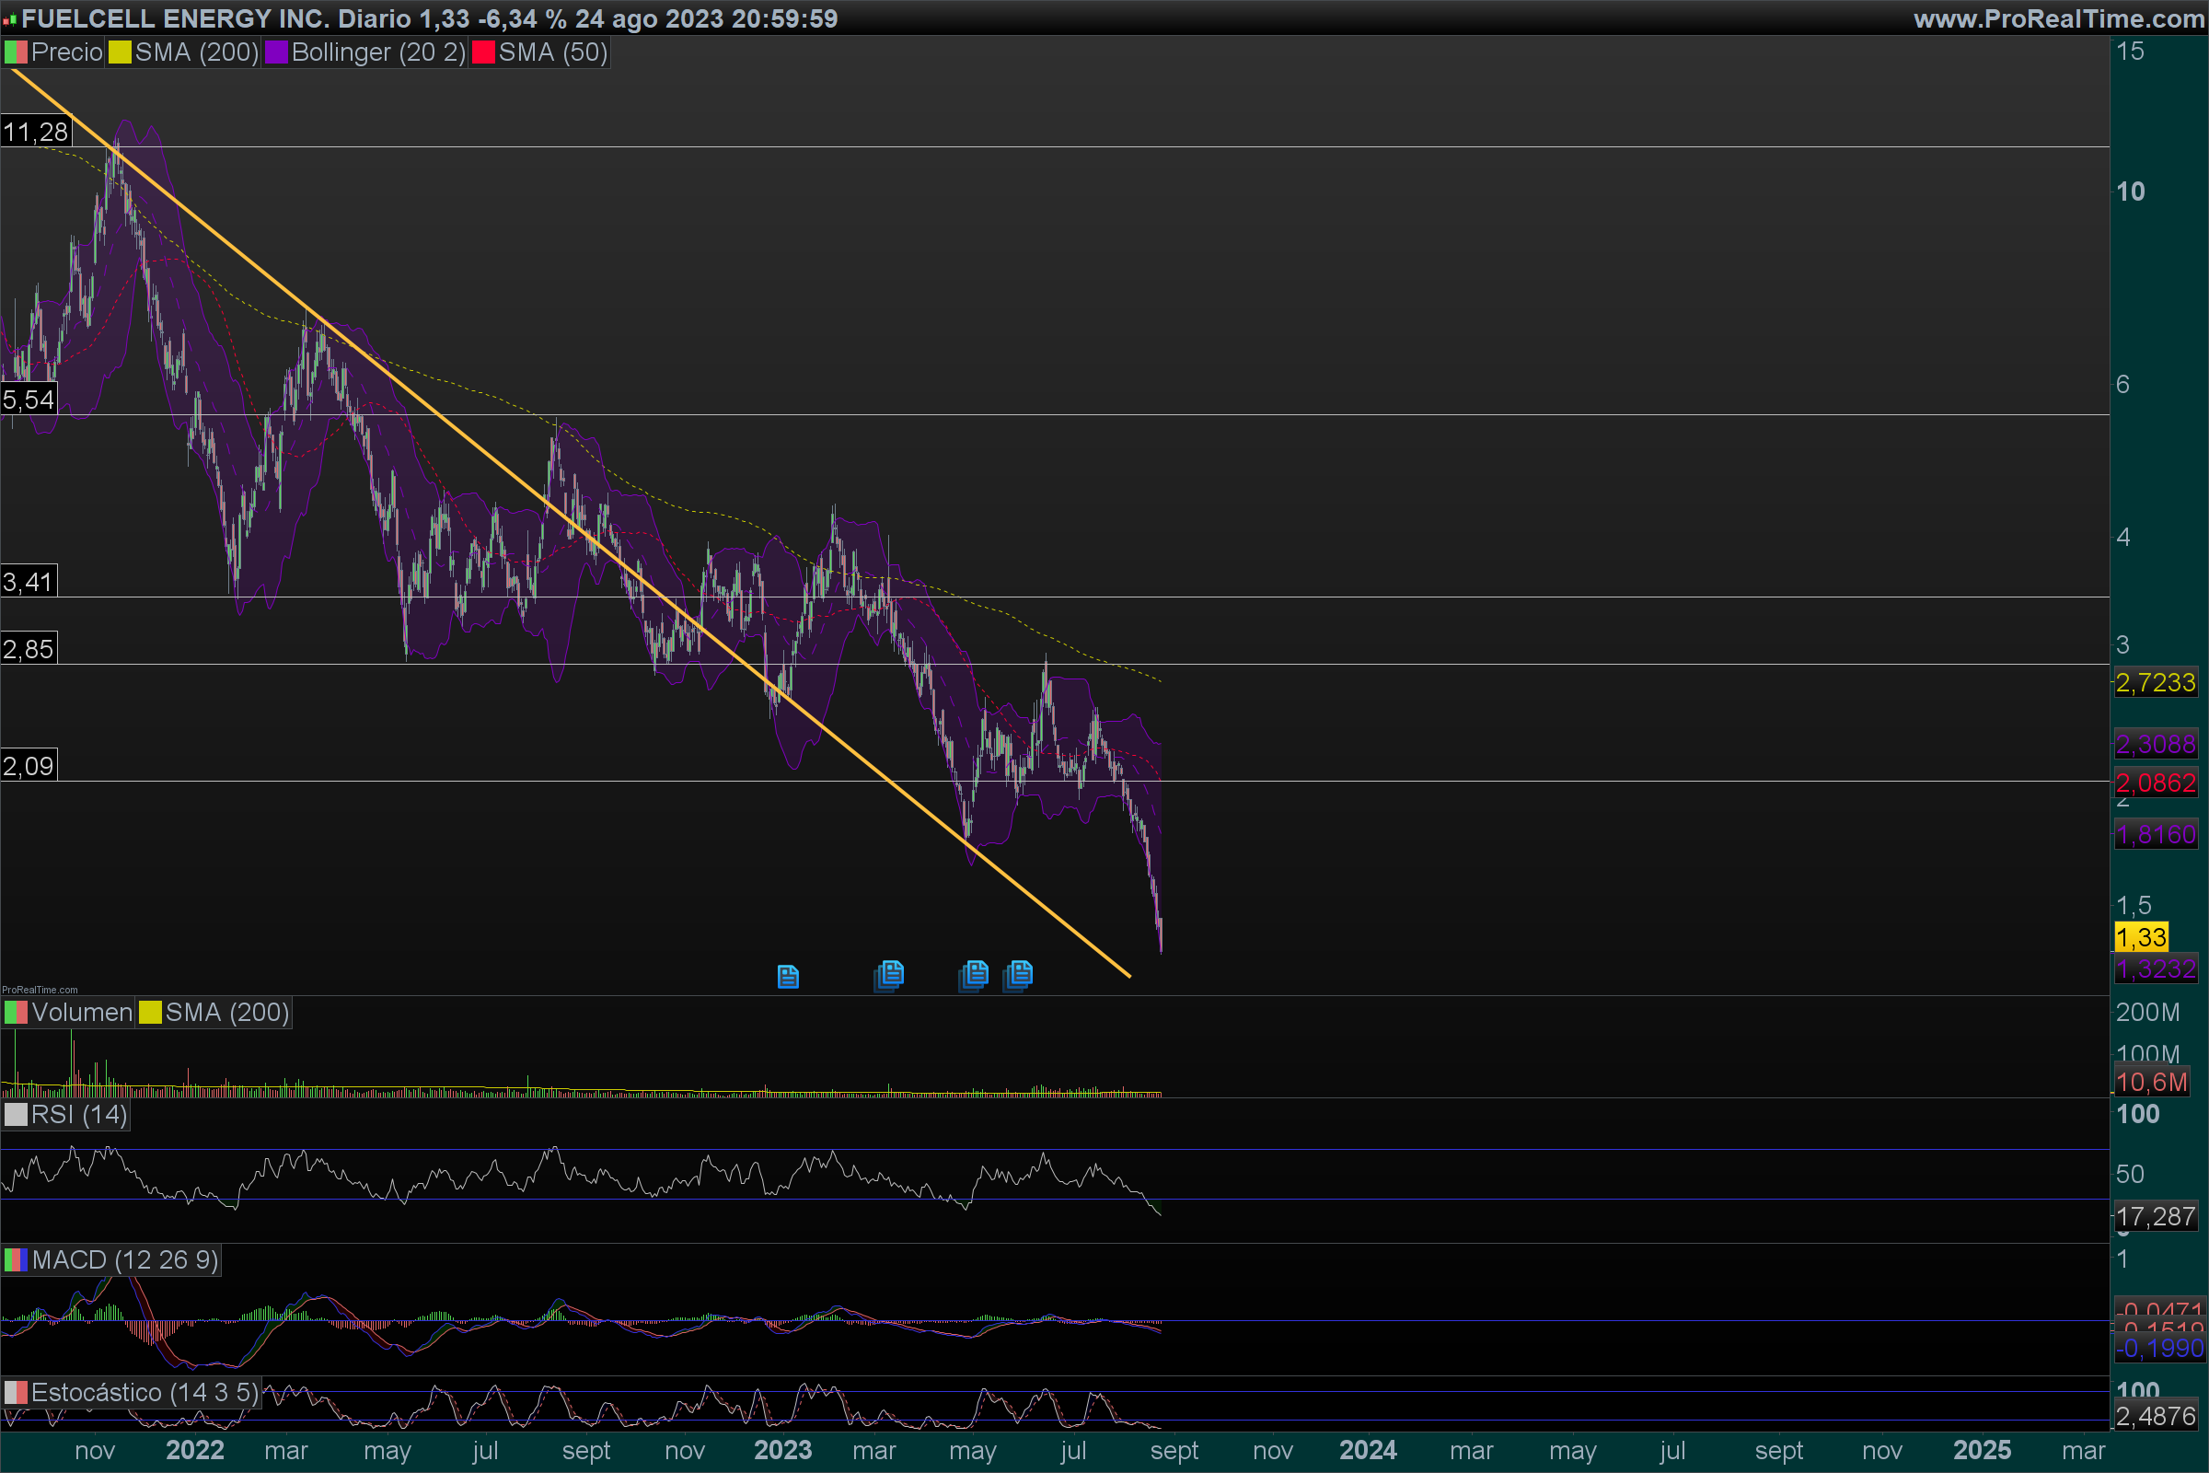Select the Bollinger (20 2) legend label
2209x1473 pixels.
coord(377,52)
